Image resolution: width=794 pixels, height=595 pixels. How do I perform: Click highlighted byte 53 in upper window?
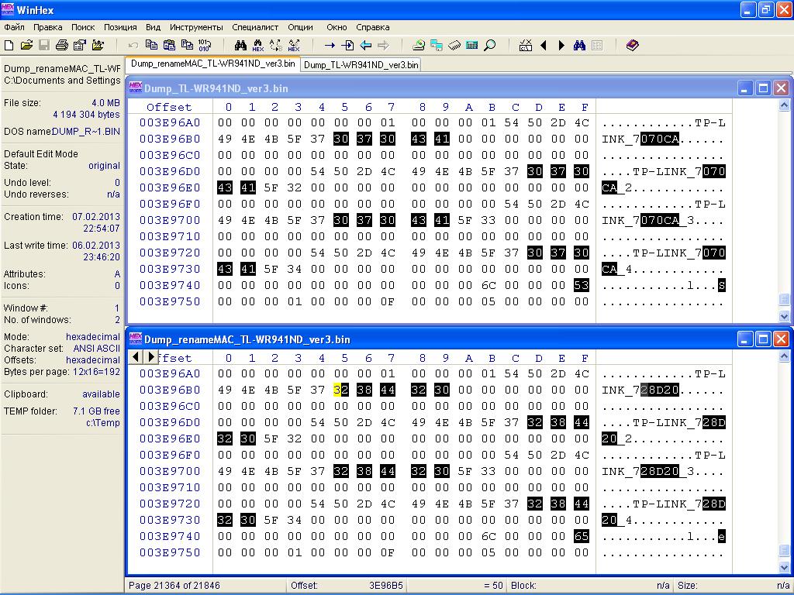pyautogui.click(x=582, y=285)
